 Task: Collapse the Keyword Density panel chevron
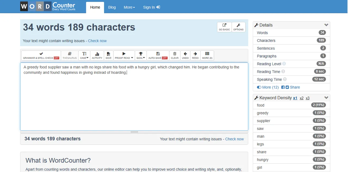click(x=326, y=98)
